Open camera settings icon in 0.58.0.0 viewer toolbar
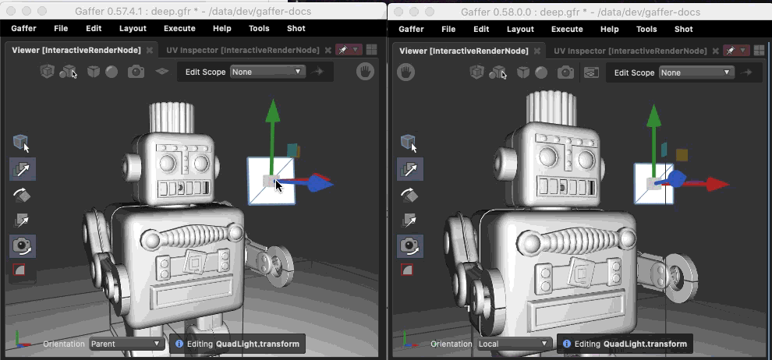This screenshot has height=360, width=772. 565,72
